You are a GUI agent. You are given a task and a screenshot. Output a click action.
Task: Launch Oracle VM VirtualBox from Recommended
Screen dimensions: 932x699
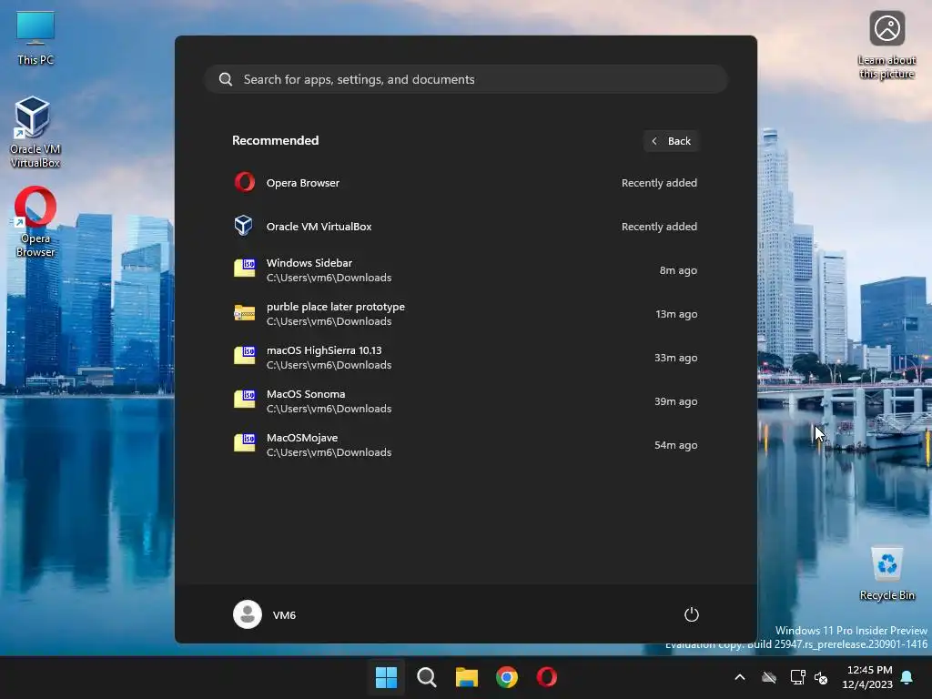465,226
